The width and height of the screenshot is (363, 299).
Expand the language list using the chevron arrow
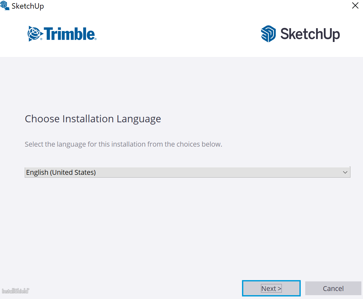click(x=345, y=172)
